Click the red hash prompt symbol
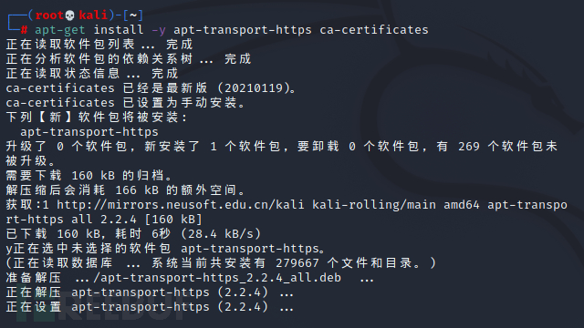 coord(24,30)
